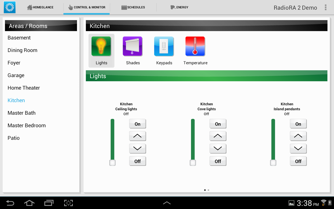Screen dimensions: 334x209
Task: Select the Keypads icon
Action: pos(164,46)
